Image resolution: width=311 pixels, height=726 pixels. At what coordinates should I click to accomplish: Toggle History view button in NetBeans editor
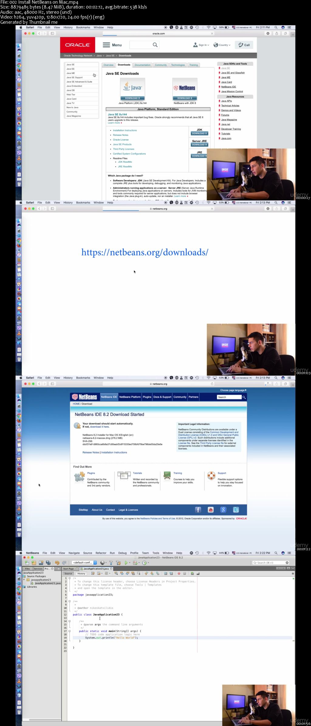pos(81,573)
